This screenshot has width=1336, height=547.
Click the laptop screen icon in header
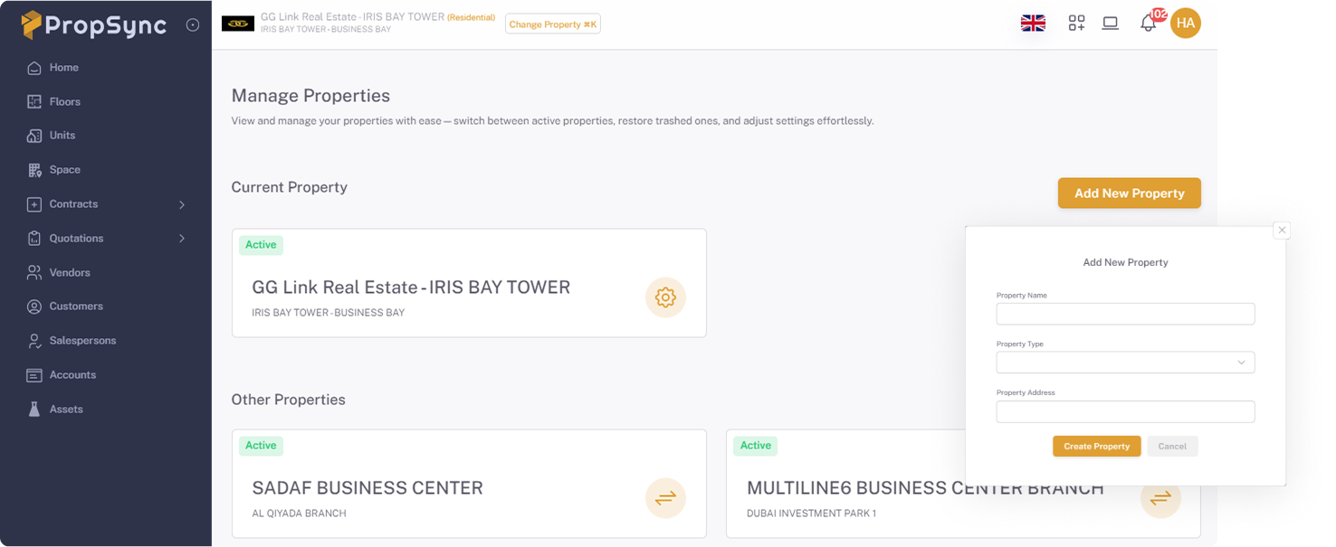pos(1111,24)
